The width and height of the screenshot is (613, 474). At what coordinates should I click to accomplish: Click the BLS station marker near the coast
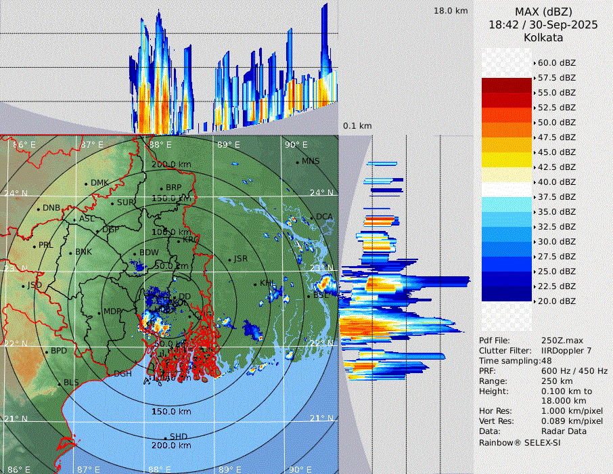59,384
